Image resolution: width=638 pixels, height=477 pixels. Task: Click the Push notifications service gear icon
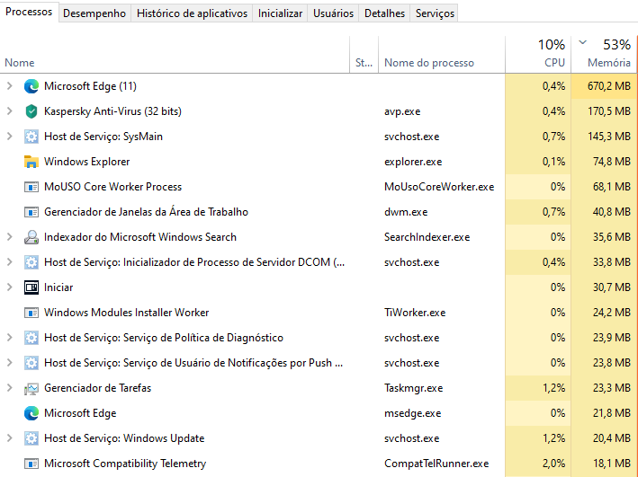coord(31,363)
